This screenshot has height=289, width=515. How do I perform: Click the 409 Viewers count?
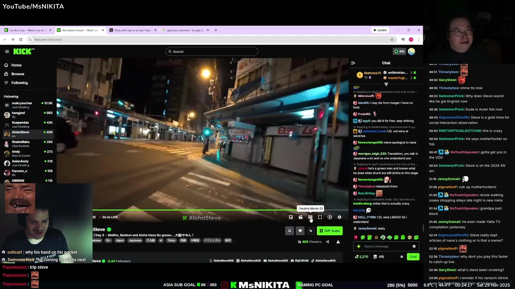click(309, 242)
